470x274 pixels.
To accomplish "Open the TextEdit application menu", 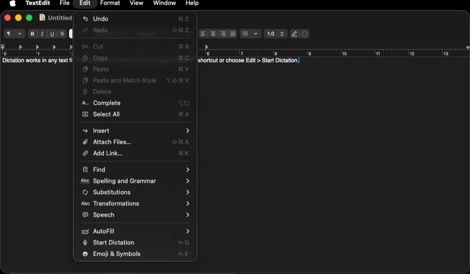I will coord(38,3).
